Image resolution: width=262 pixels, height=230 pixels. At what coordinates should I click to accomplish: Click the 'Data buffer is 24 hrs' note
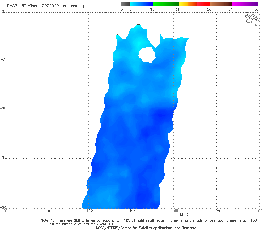click(81, 224)
